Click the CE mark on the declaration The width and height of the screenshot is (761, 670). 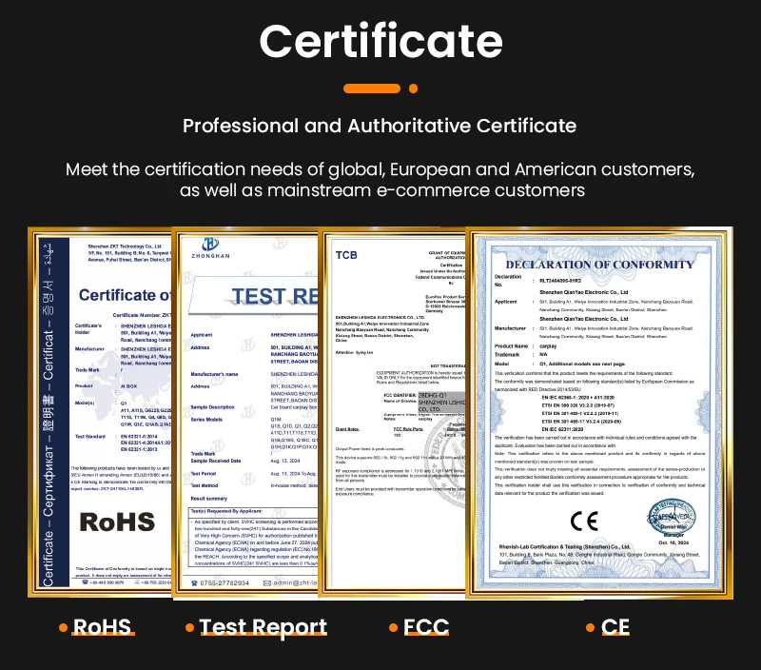(x=584, y=521)
